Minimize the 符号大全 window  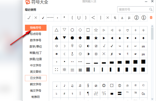coord(146,2)
